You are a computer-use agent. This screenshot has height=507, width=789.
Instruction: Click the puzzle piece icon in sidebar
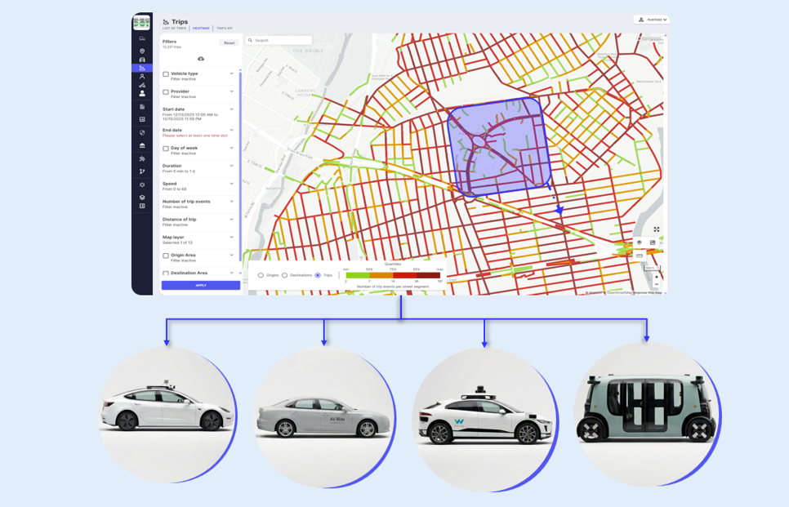(x=142, y=159)
